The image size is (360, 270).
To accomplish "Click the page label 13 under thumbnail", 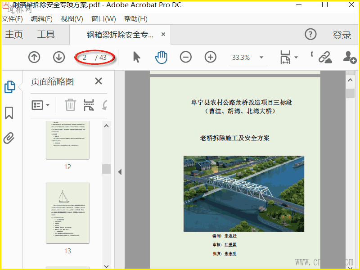I will pyautogui.click(x=67, y=251).
